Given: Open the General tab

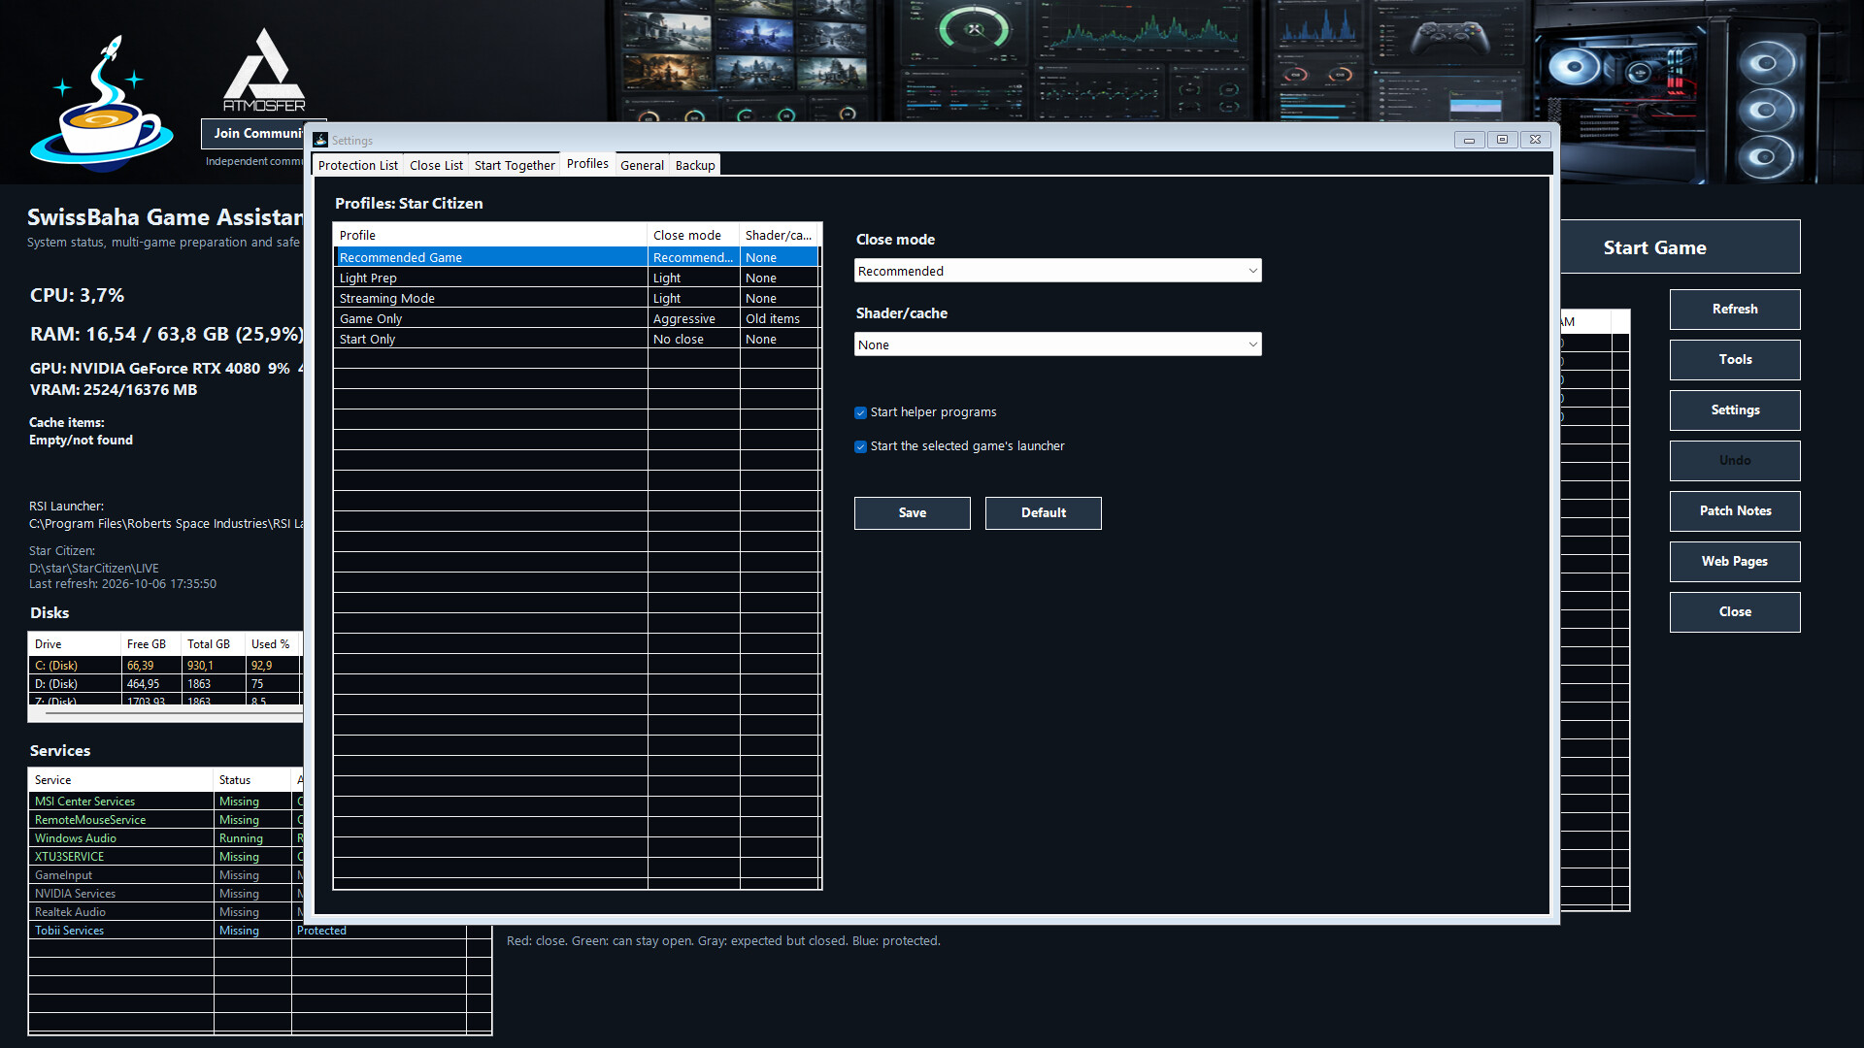Looking at the screenshot, I should (x=642, y=165).
